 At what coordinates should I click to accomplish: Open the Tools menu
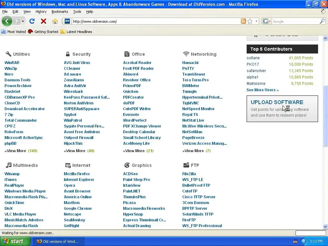point(77,12)
